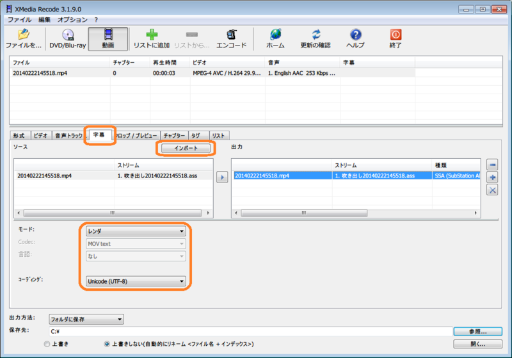
Task: Click 1. English AAC 253 Kbps cell
Action: pyautogui.click(x=301, y=73)
